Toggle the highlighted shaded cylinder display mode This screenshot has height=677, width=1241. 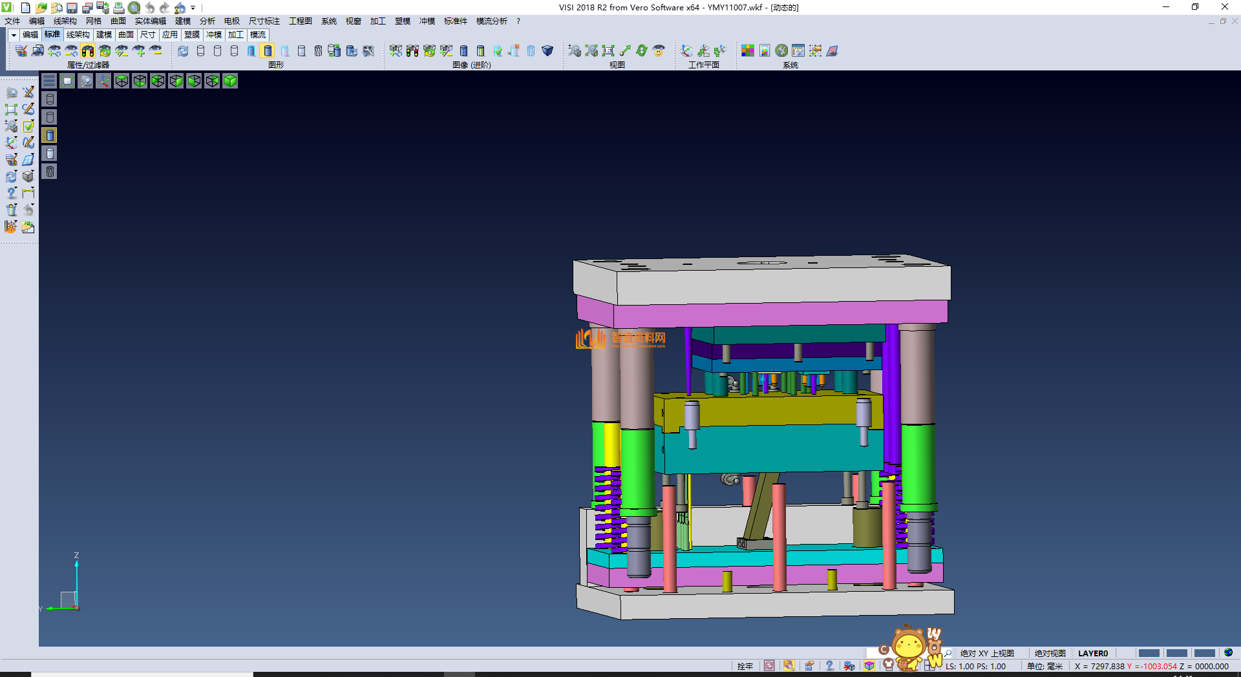pyautogui.click(x=268, y=50)
